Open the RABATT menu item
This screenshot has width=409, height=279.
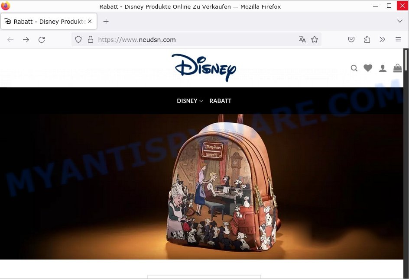[221, 101]
